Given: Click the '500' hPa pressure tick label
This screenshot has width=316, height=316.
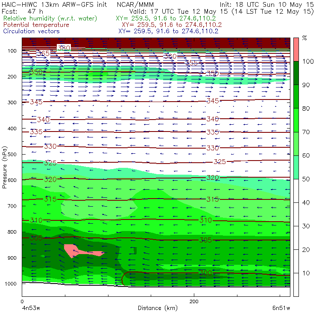Looking at the screenshot, I should (12, 154).
